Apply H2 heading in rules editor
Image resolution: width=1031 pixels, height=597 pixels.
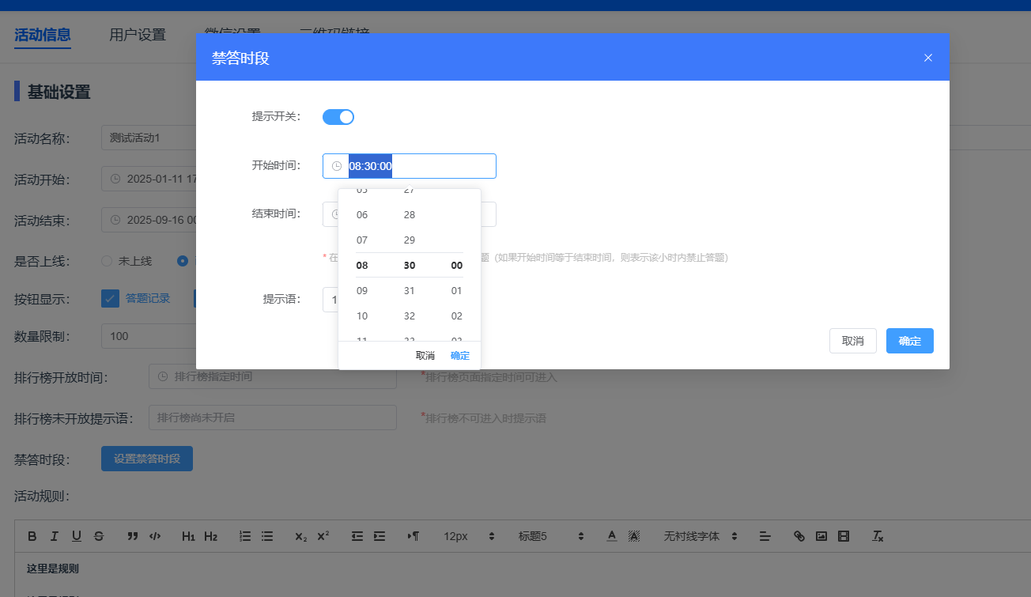(x=211, y=536)
